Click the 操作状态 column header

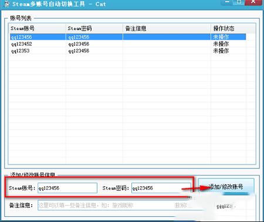228,29
